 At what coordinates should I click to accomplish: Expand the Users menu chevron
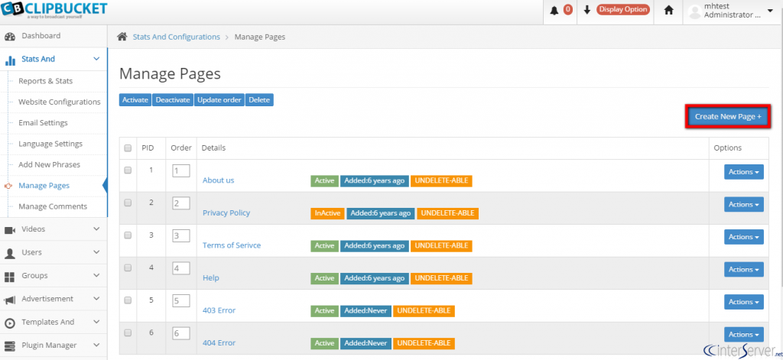[x=96, y=252]
